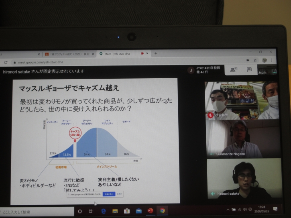Image resolution: width=291 pixels, height=218 pixels.
Task: Click the blue stop sharing button
Action: (109, 194)
